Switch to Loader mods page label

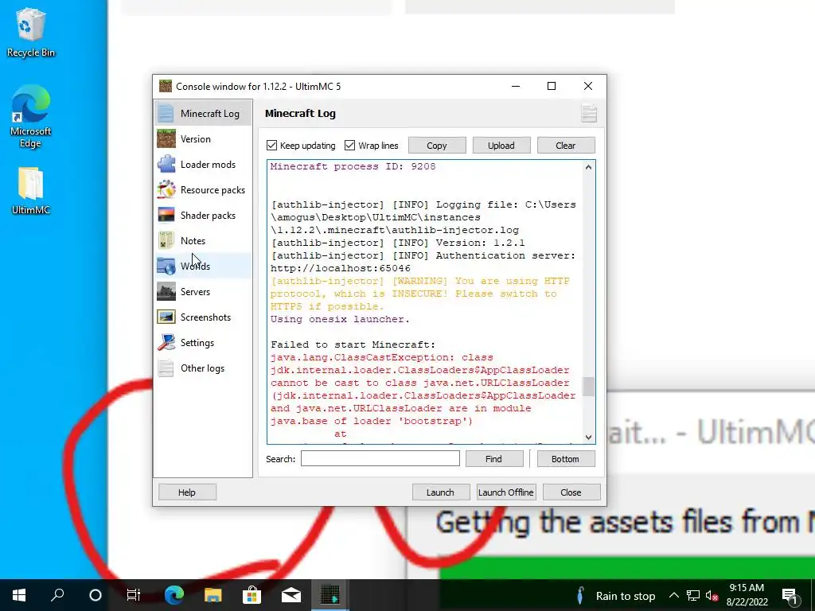(x=208, y=164)
